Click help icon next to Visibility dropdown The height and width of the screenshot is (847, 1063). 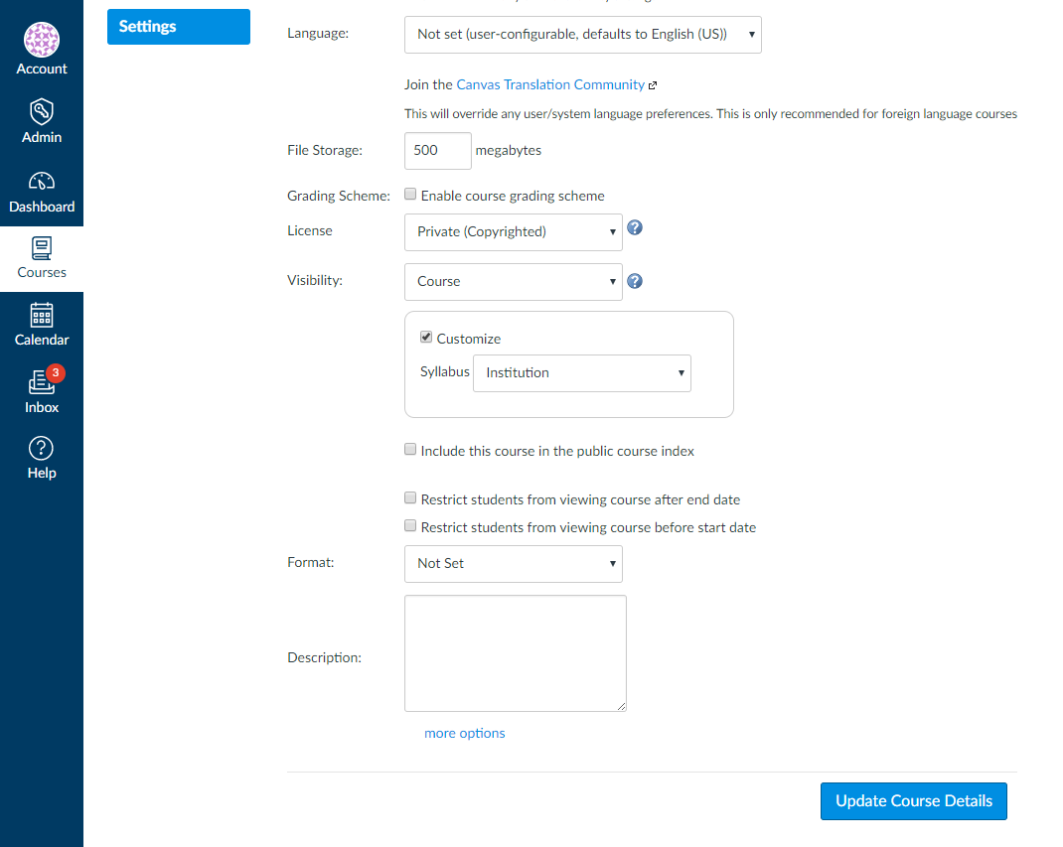click(636, 281)
